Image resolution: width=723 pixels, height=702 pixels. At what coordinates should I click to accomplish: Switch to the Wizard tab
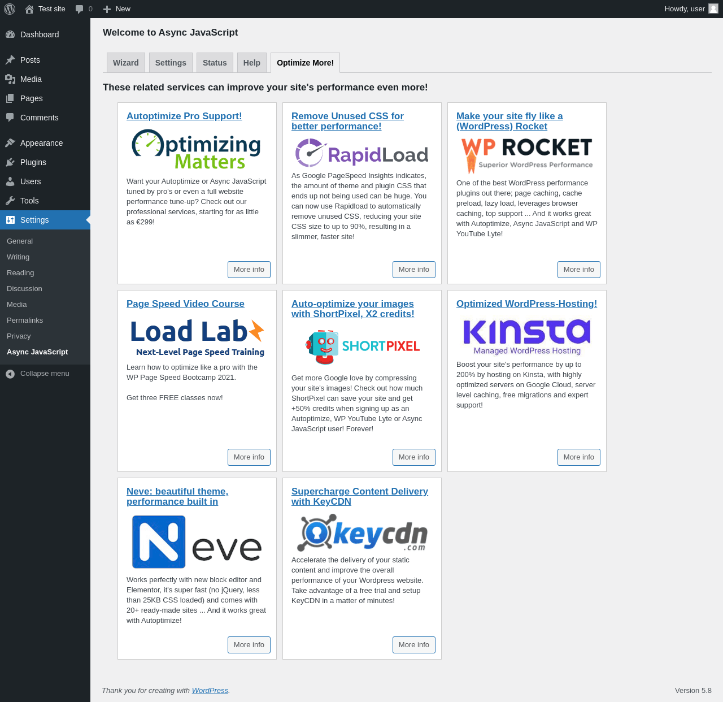125,63
